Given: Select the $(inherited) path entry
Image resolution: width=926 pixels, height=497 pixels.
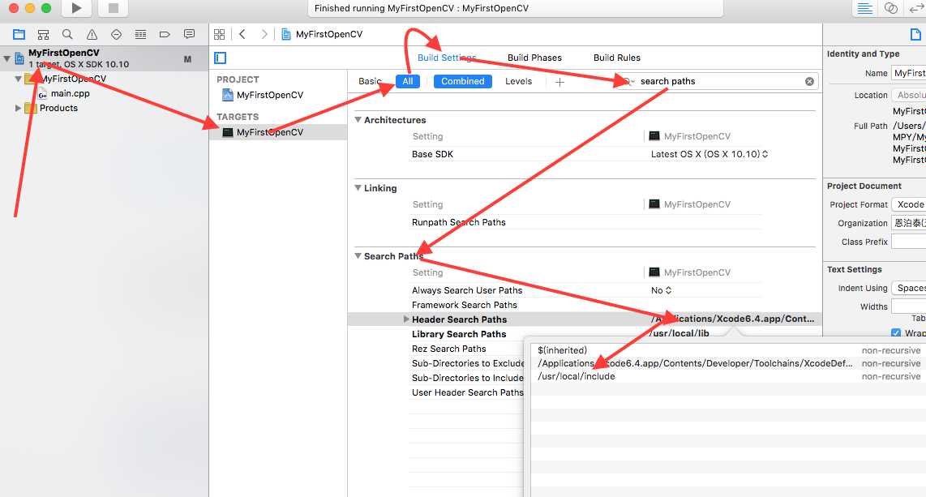Looking at the screenshot, I should [x=562, y=350].
